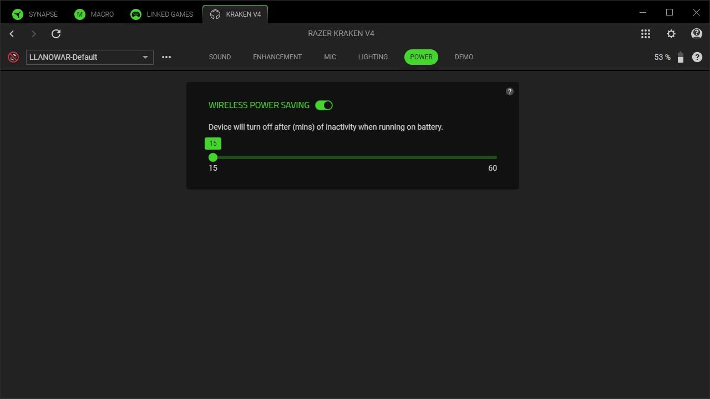The image size is (710, 399).
Task: Open the Linked Games tab
Action: point(162,14)
